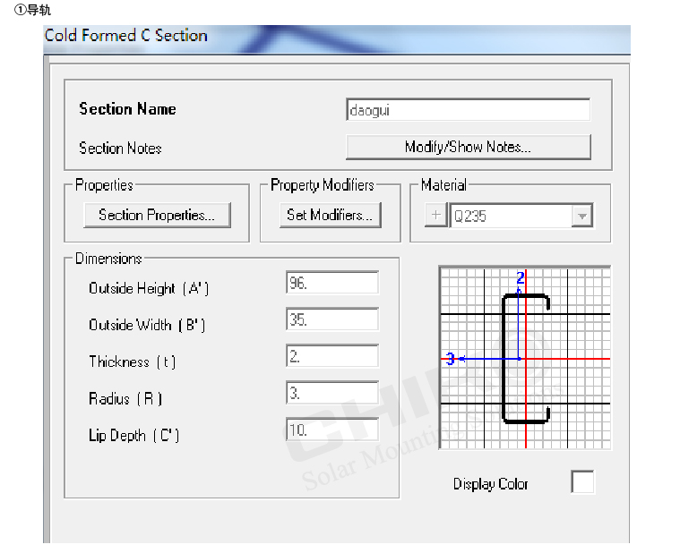Click the Thickness input field
680x553 pixels.
pyautogui.click(x=332, y=356)
